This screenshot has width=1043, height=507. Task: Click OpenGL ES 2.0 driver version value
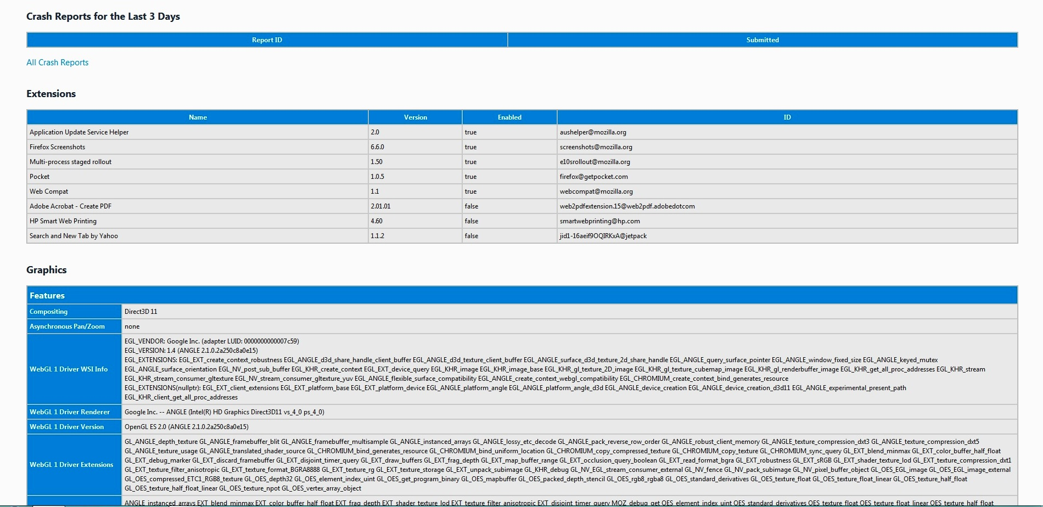187,427
